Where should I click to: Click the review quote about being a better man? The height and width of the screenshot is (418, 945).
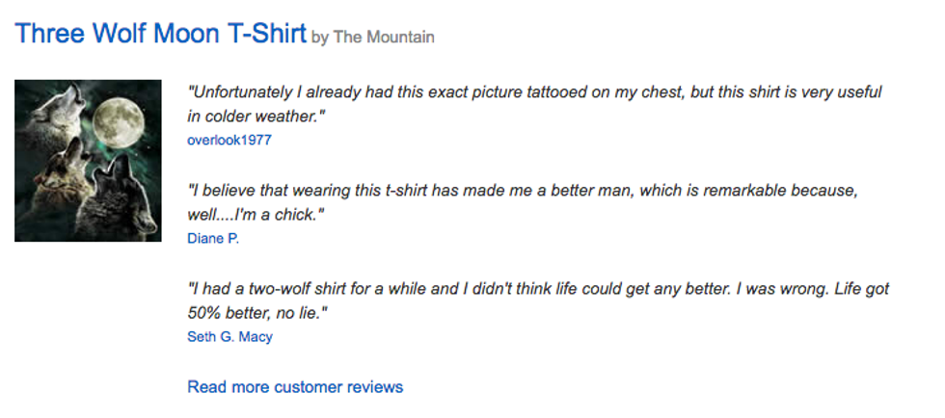[521, 191]
